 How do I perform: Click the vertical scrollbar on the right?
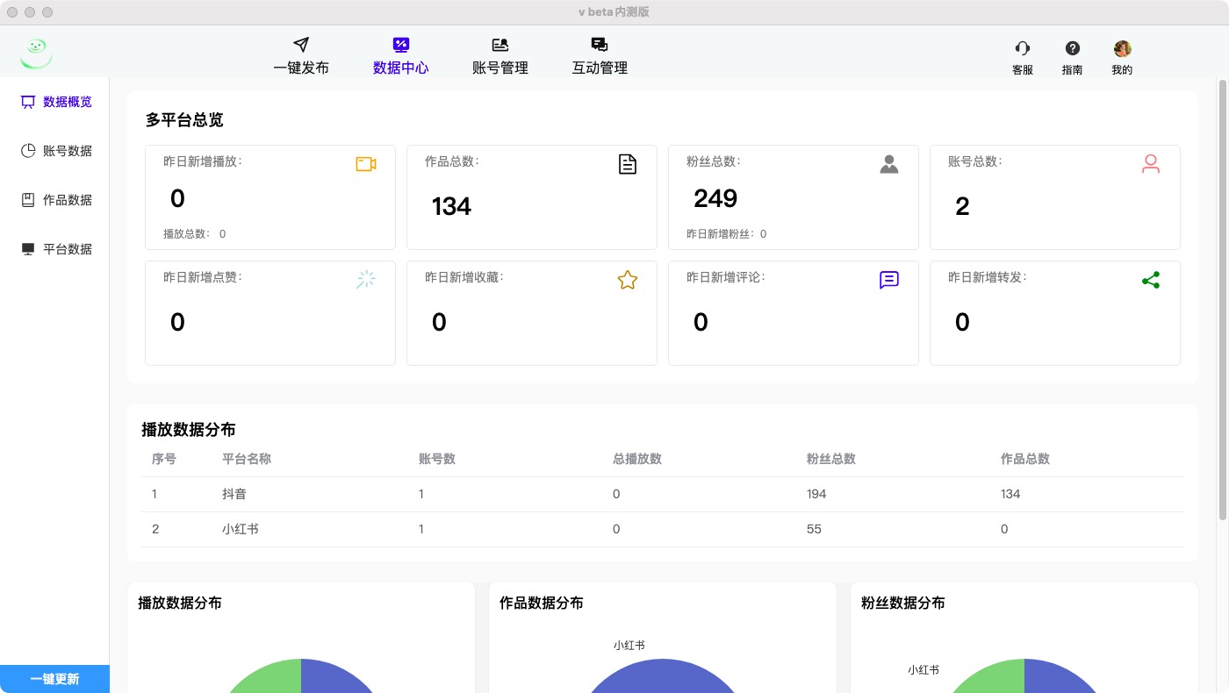(1222, 298)
